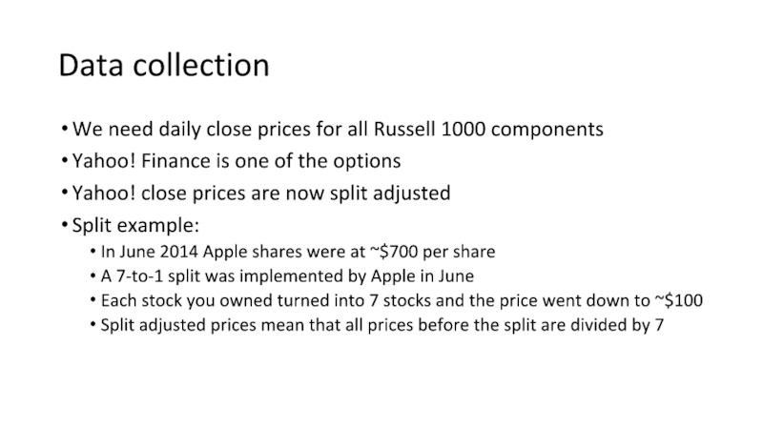Click the bullet dot before "We need daily"
Screen dimensions: 763x429
click(63, 130)
